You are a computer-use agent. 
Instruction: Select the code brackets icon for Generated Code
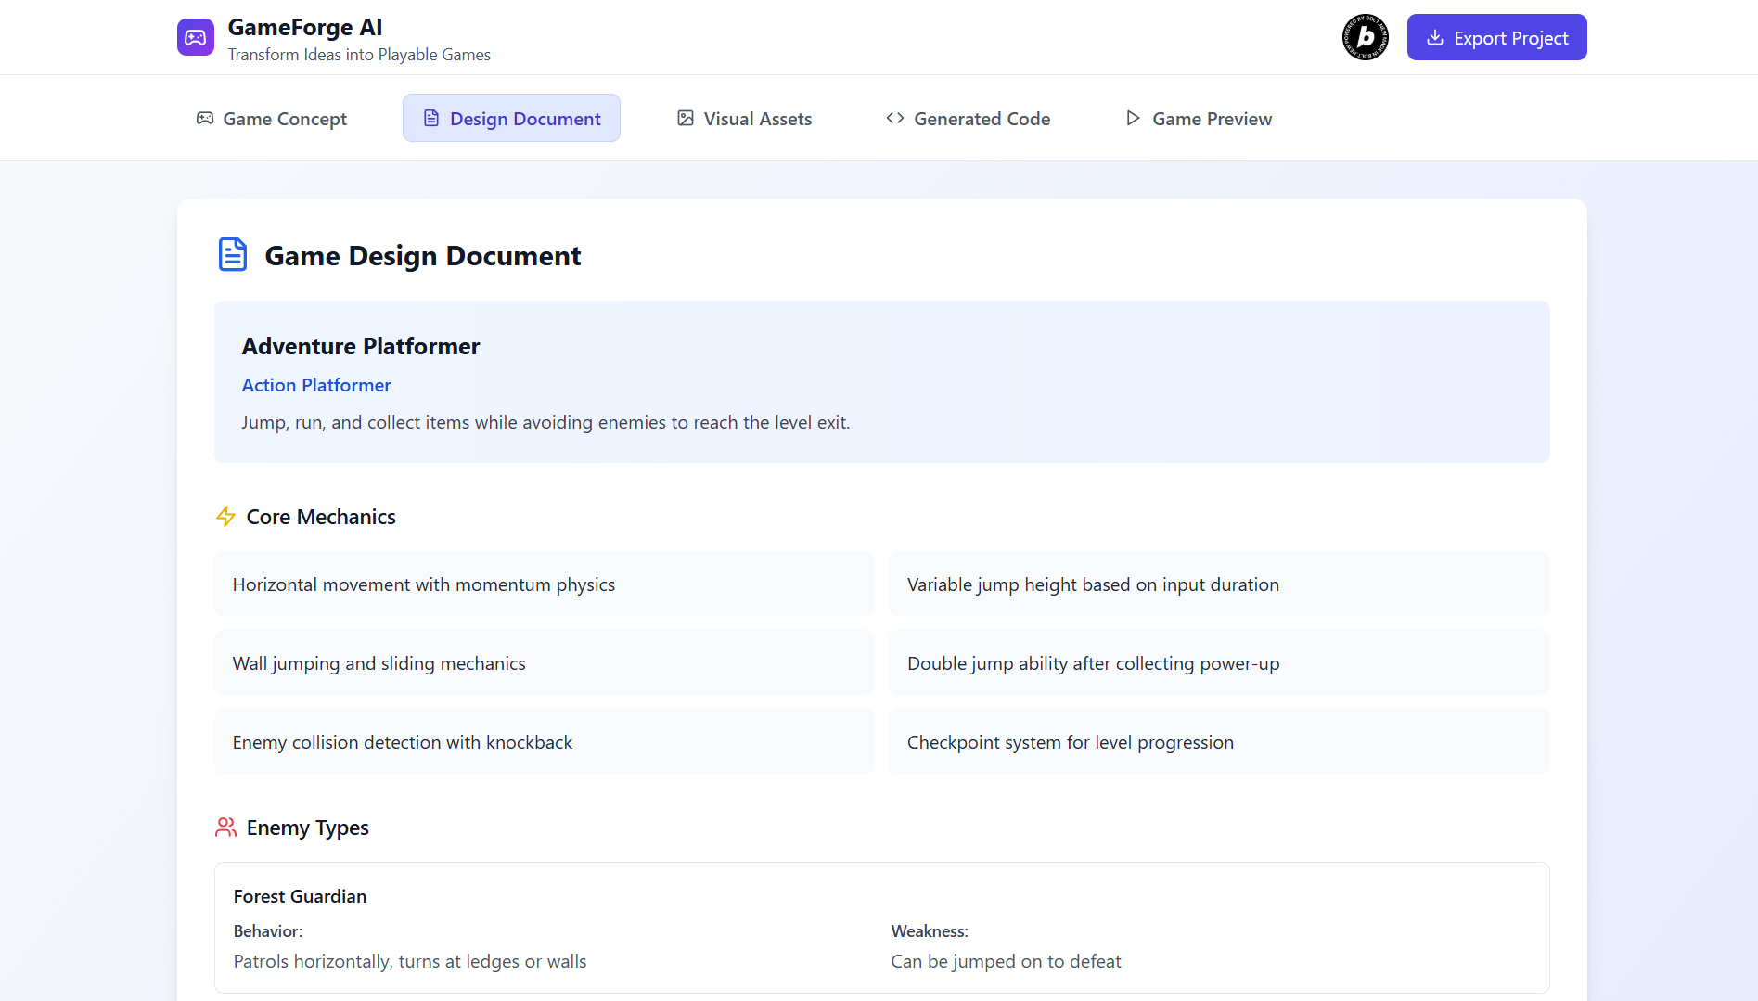(x=895, y=118)
